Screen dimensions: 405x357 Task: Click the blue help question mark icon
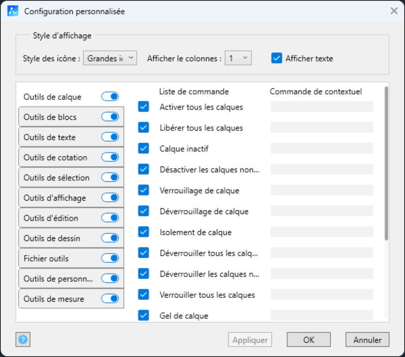22,340
